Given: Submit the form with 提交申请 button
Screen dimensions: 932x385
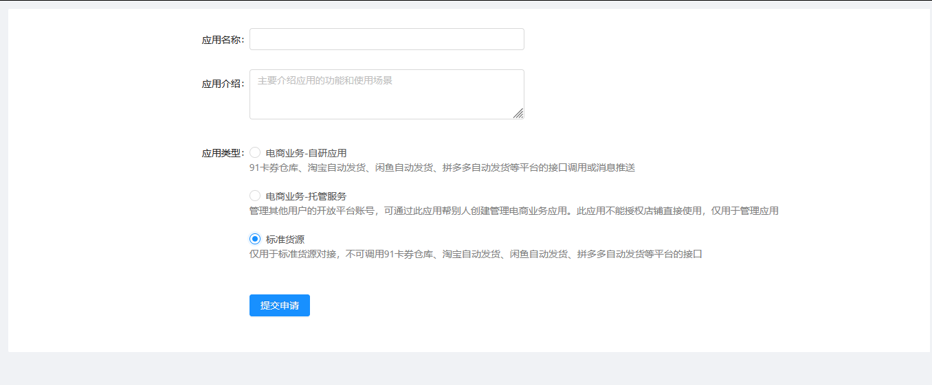Looking at the screenshot, I should [x=279, y=305].
